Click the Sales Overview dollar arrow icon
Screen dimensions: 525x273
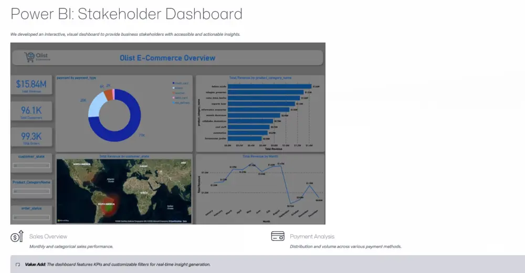[17, 236]
